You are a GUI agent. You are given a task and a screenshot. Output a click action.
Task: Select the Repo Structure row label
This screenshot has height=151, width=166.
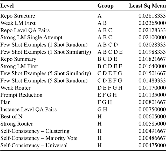point(18,16)
